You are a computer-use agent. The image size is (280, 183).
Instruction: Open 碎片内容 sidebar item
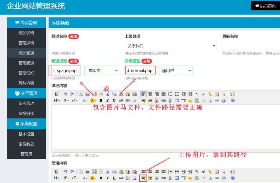(x=26, y=83)
